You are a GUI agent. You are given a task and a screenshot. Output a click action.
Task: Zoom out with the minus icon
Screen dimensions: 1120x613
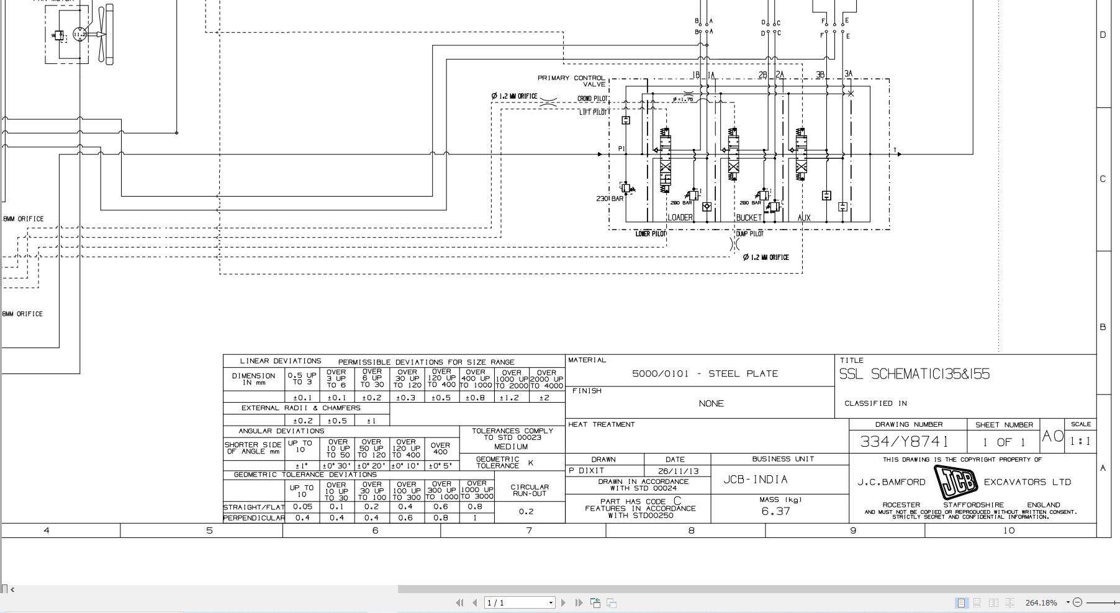pos(1078,602)
